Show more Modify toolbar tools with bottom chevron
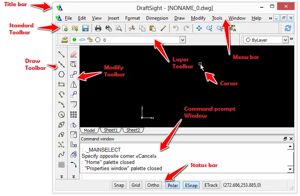This screenshot has height=196, width=300. click(x=74, y=176)
